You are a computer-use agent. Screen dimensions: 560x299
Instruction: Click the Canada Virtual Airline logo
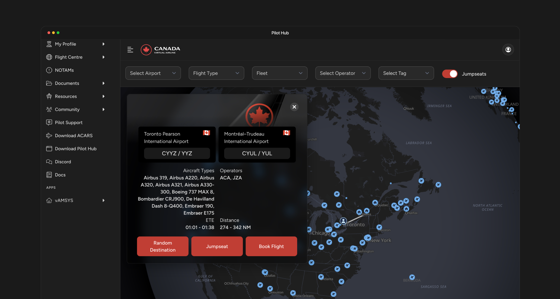click(160, 50)
